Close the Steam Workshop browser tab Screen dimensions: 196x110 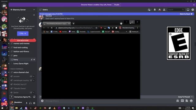click(x=69, y=24)
